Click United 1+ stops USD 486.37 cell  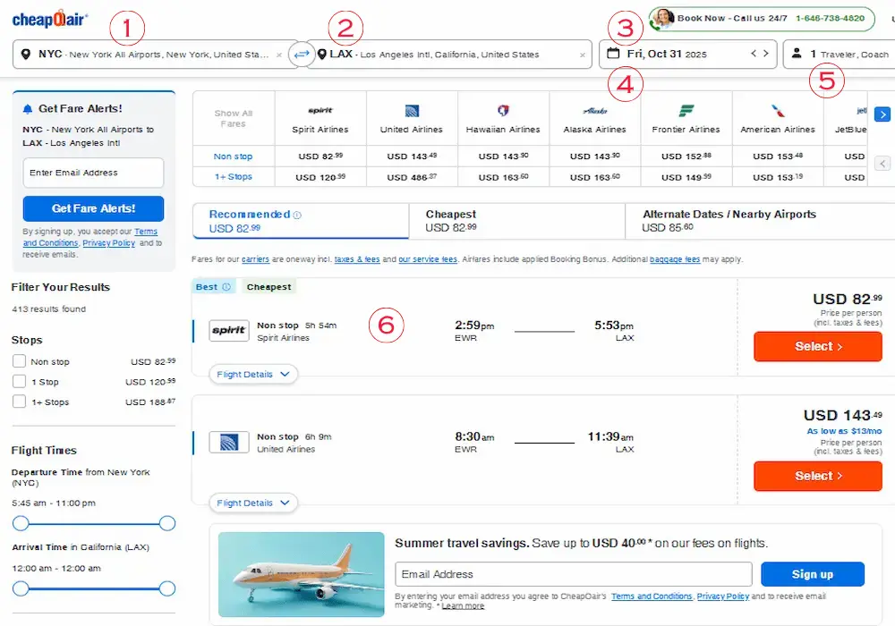pos(412,177)
